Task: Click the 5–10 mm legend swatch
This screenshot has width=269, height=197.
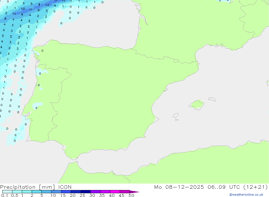Action: (x=47, y=192)
